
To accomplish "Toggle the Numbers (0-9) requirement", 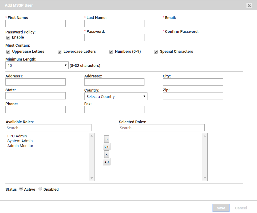I will [111, 52].
